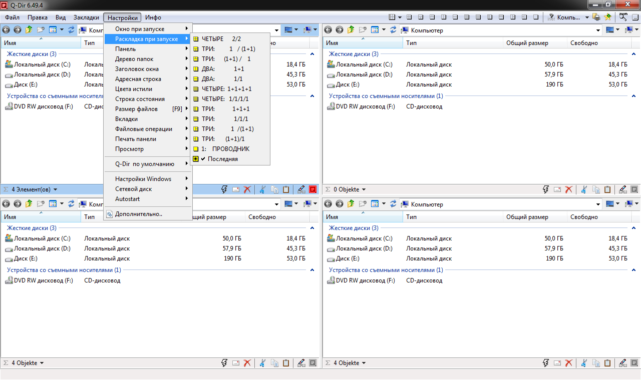641x380 pixels.
Task: Expand view mode dropdown in top-right pane
Action: click(384, 30)
